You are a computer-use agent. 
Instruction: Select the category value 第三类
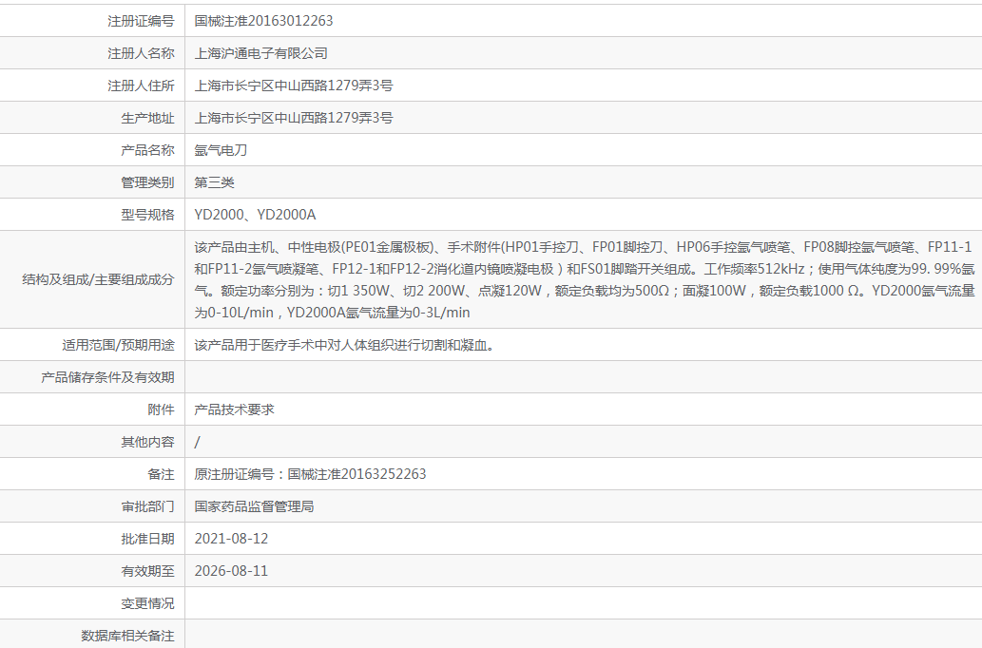click(214, 182)
